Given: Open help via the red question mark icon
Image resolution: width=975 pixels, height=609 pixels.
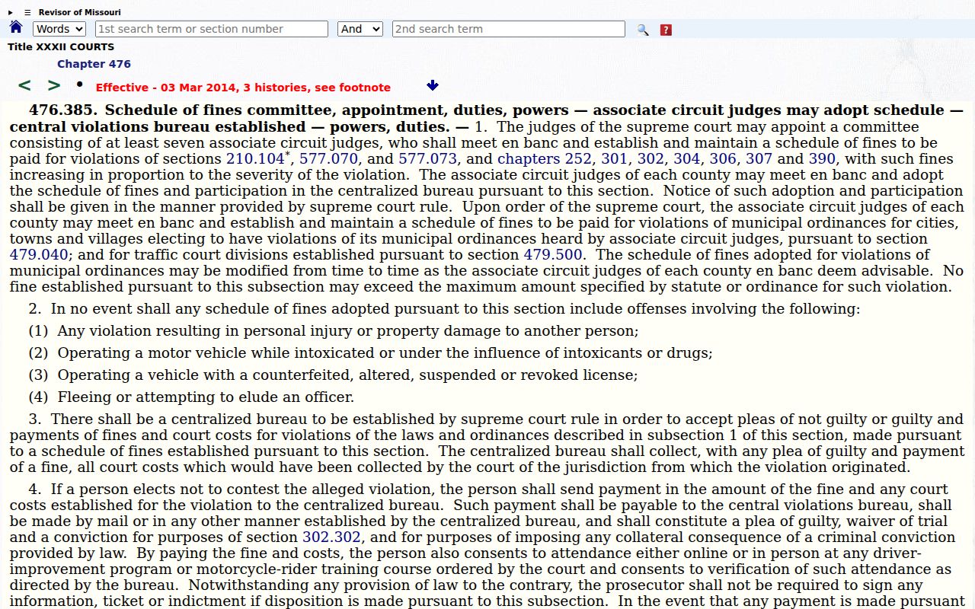Looking at the screenshot, I should coord(666,30).
